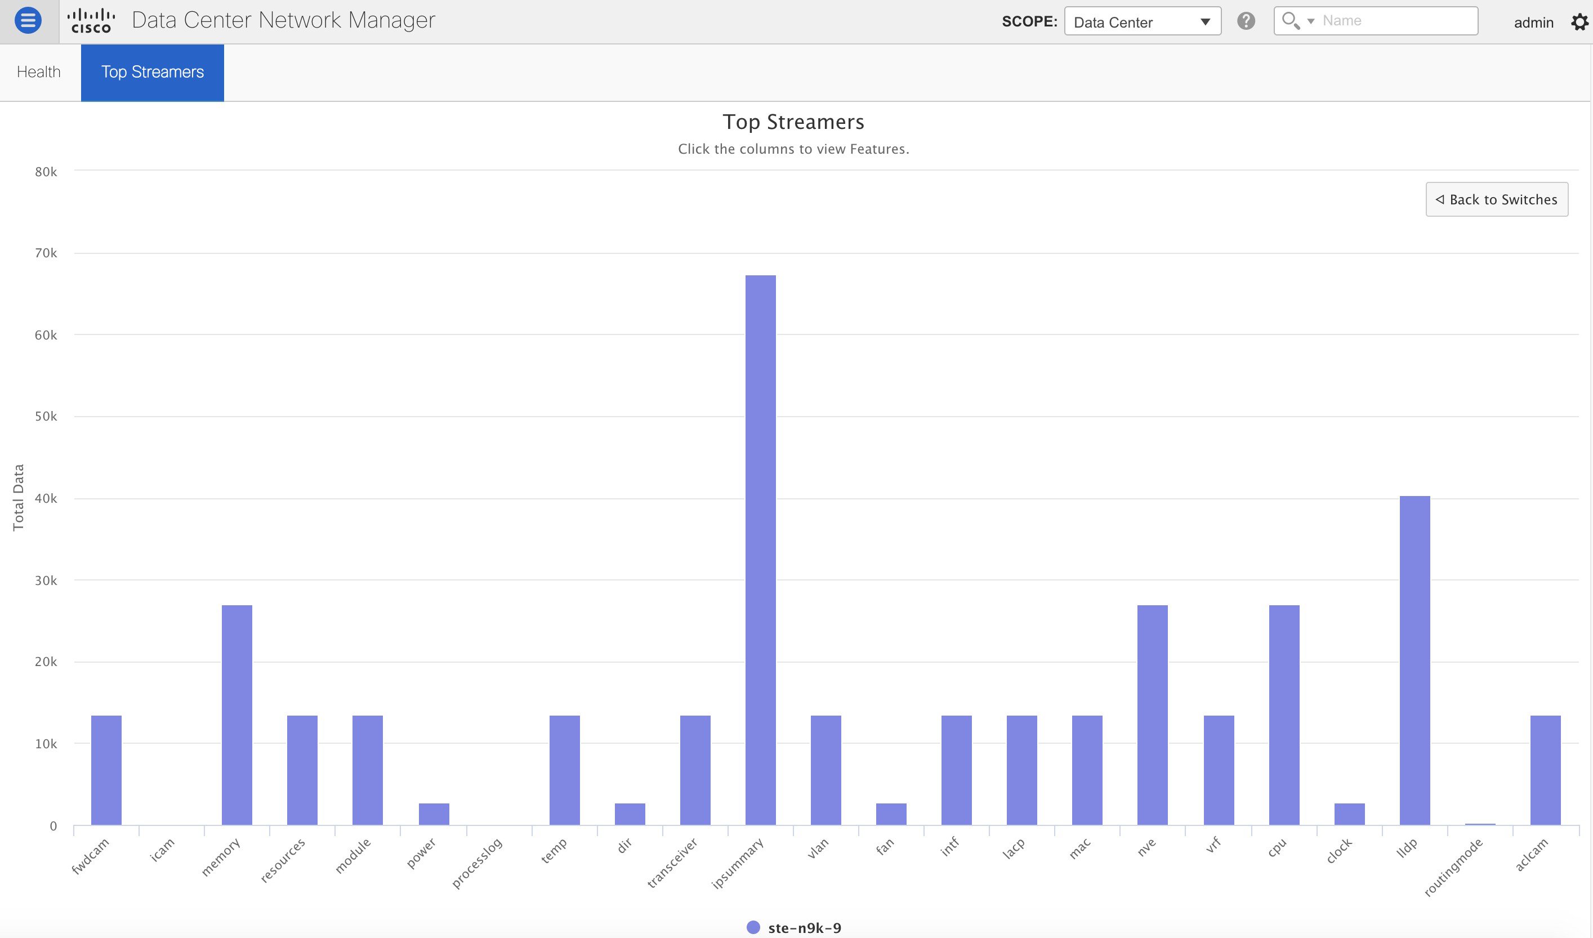Expand the SCOPE Data Center dropdown
This screenshot has width=1593, height=938.
point(1143,21)
